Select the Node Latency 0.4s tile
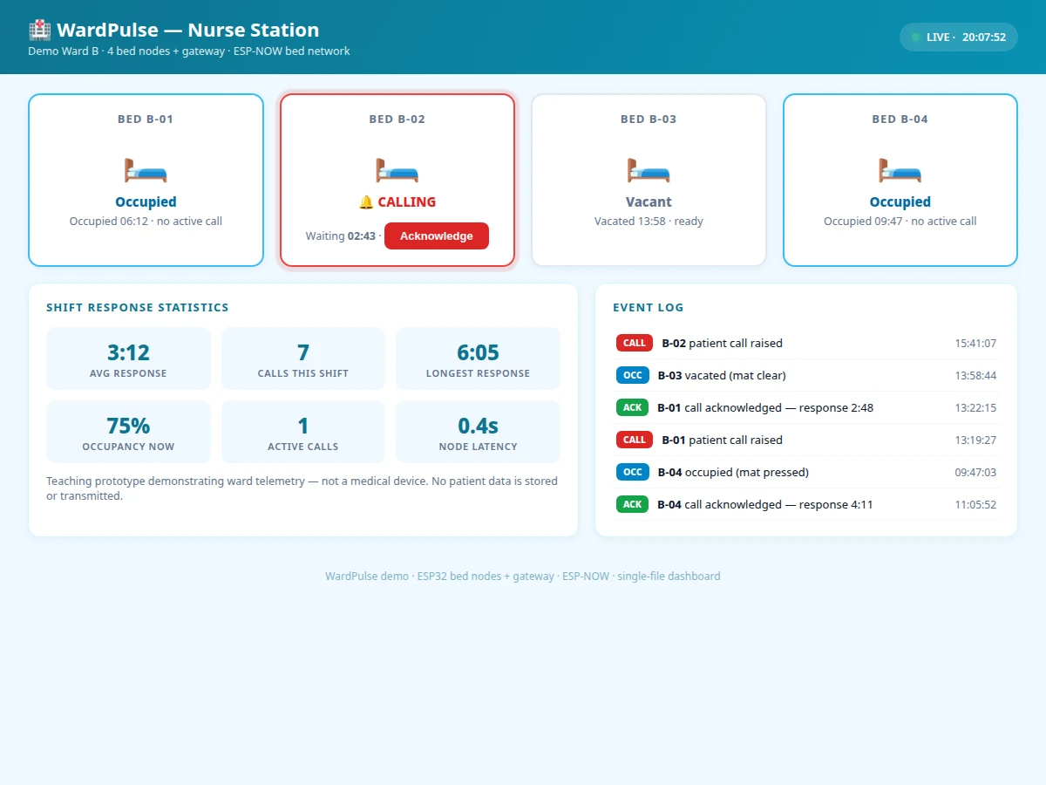This screenshot has height=785, width=1046. [x=478, y=432]
